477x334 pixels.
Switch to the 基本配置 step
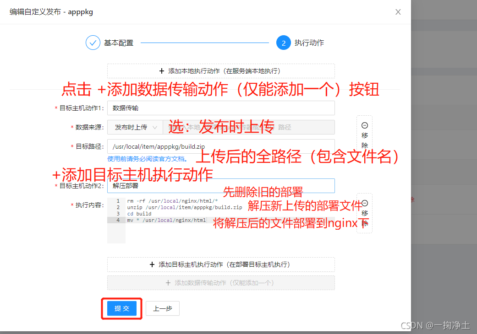point(118,42)
